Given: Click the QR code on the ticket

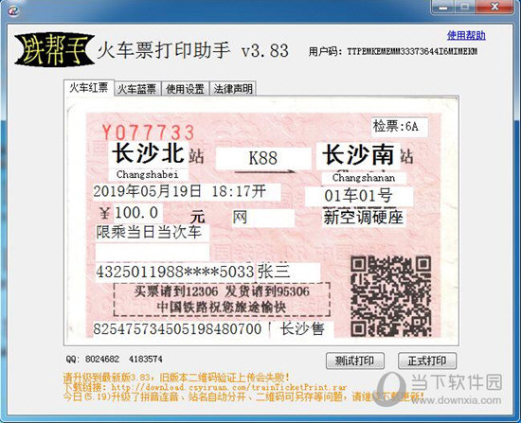Looking at the screenshot, I should (391, 296).
